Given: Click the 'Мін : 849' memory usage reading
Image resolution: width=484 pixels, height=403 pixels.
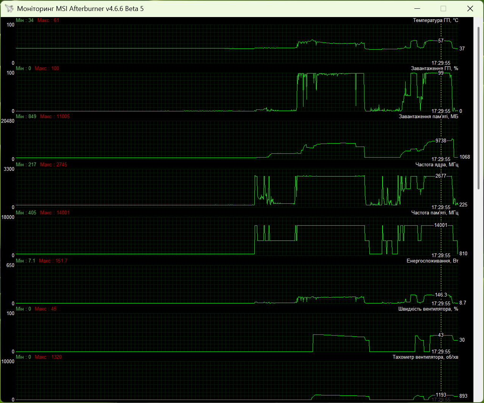Looking at the screenshot, I should coord(26,117).
